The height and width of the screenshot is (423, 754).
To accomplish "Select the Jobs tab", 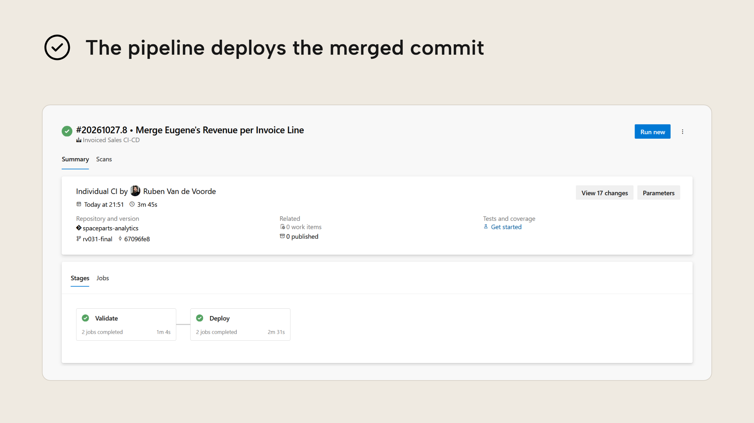I will tap(103, 278).
